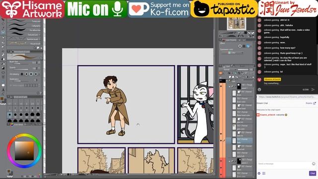318x179 pixels.
Task: Toggle visibility of the panel 1 folder layer
Action: (x=221, y=86)
